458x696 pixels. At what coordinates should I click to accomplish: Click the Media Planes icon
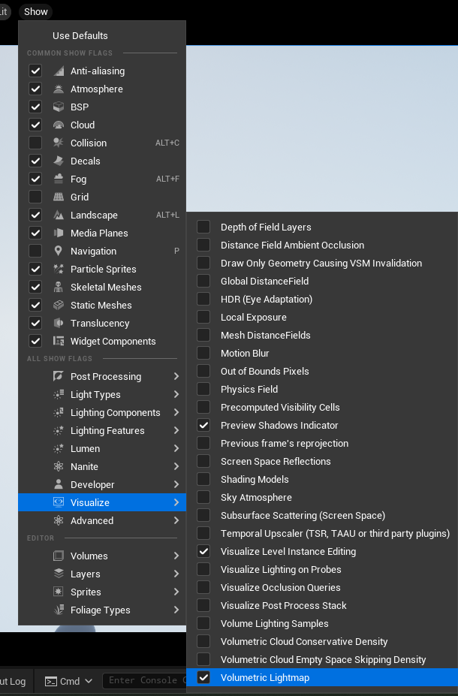(x=59, y=233)
